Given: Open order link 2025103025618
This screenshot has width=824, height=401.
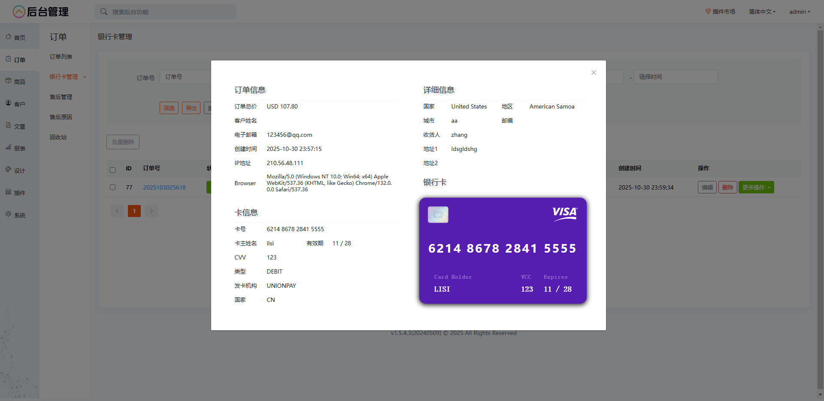Looking at the screenshot, I should pos(164,187).
